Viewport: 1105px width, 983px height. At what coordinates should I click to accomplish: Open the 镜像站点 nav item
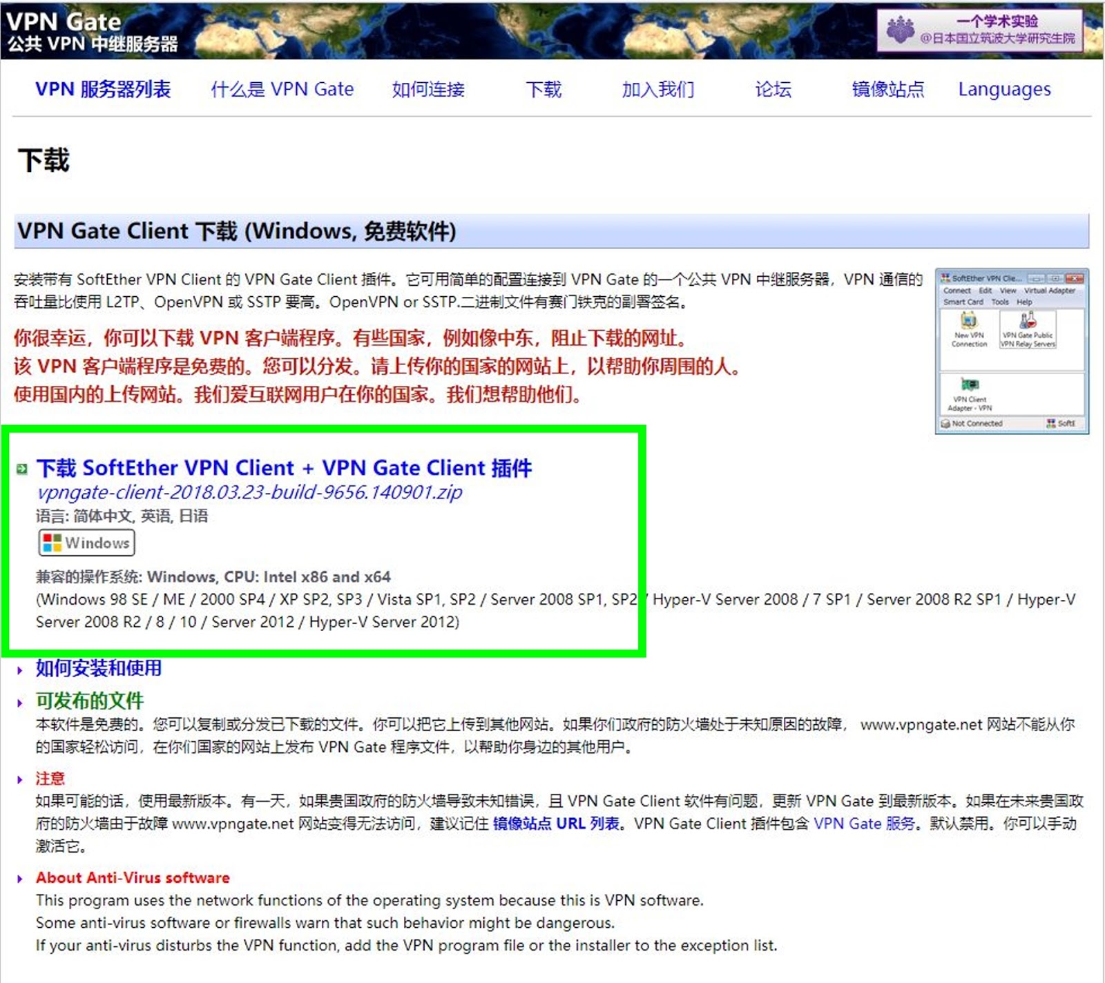(x=887, y=89)
